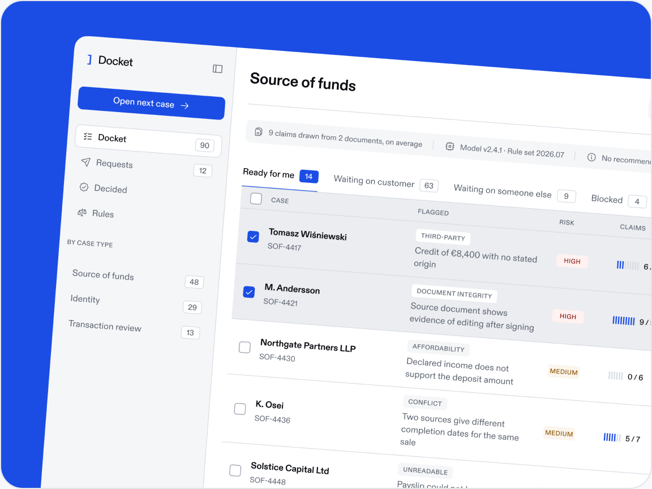Switch to Ready for me tab
652x489 pixels.
(280, 175)
